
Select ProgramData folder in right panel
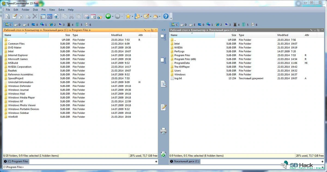[x=182, y=63]
